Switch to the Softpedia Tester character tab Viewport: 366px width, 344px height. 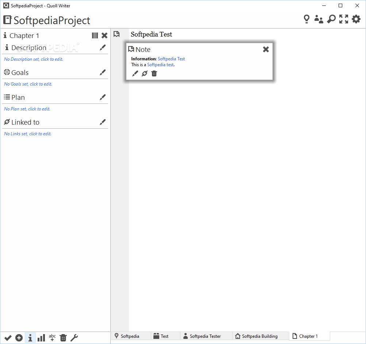pyautogui.click(x=206, y=336)
